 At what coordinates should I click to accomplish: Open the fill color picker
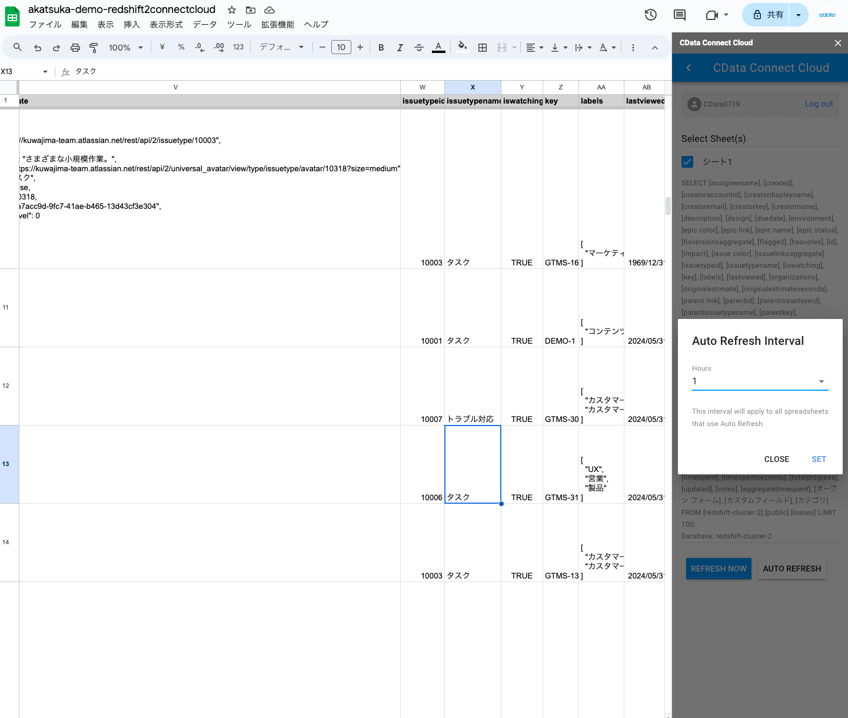pos(463,47)
